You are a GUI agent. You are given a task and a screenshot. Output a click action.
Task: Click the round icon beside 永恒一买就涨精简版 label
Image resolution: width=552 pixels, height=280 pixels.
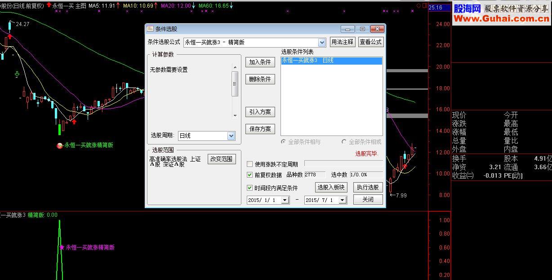59,145
